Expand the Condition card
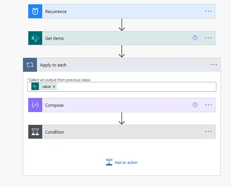The height and width of the screenshot is (187, 231). 122,132
